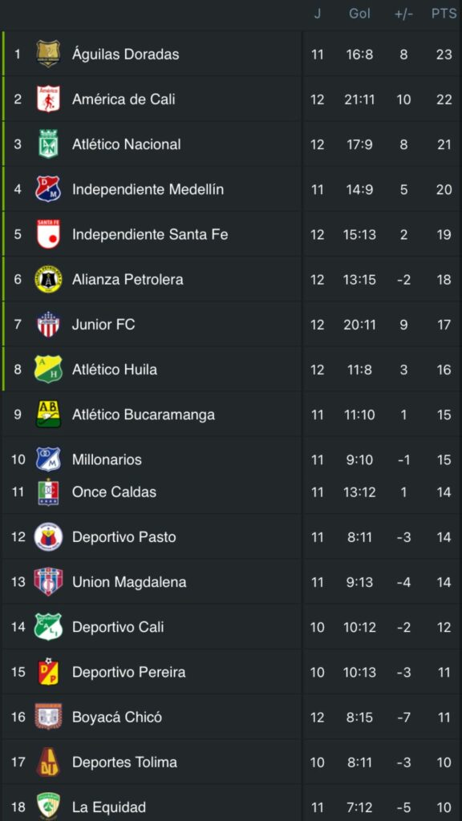
Task: Open the Junior FC club badge
Action: point(50,325)
